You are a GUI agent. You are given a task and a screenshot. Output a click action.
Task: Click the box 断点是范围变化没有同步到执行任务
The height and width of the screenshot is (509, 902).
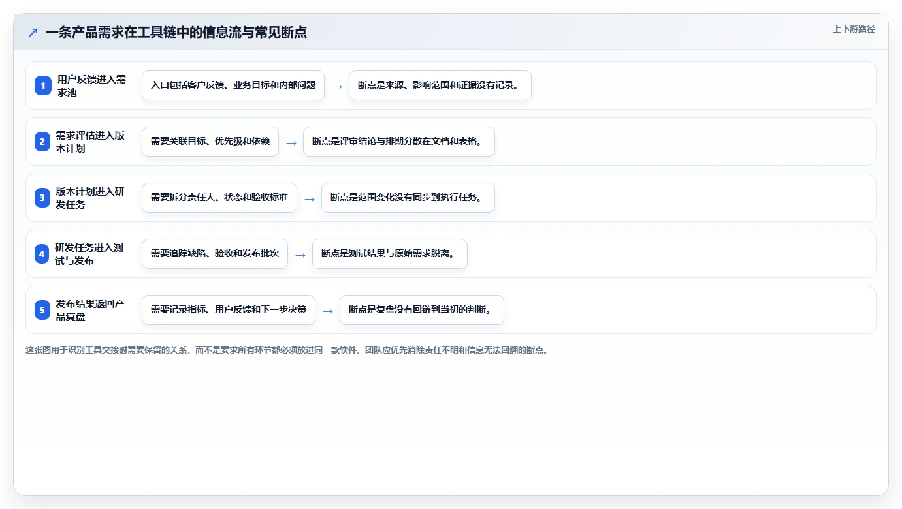(x=408, y=198)
